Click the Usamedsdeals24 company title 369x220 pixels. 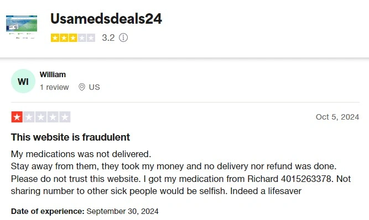pyautogui.click(x=106, y=19)
